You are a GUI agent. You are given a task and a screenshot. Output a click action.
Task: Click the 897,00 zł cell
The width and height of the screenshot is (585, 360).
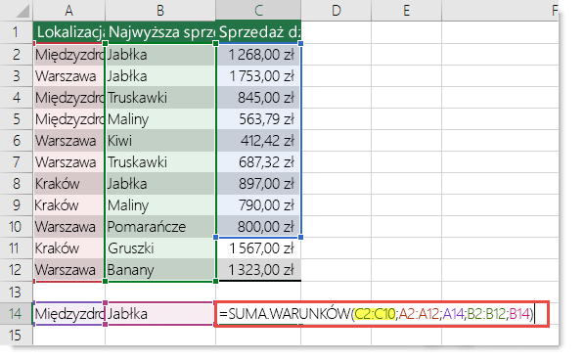coord(258,184)
